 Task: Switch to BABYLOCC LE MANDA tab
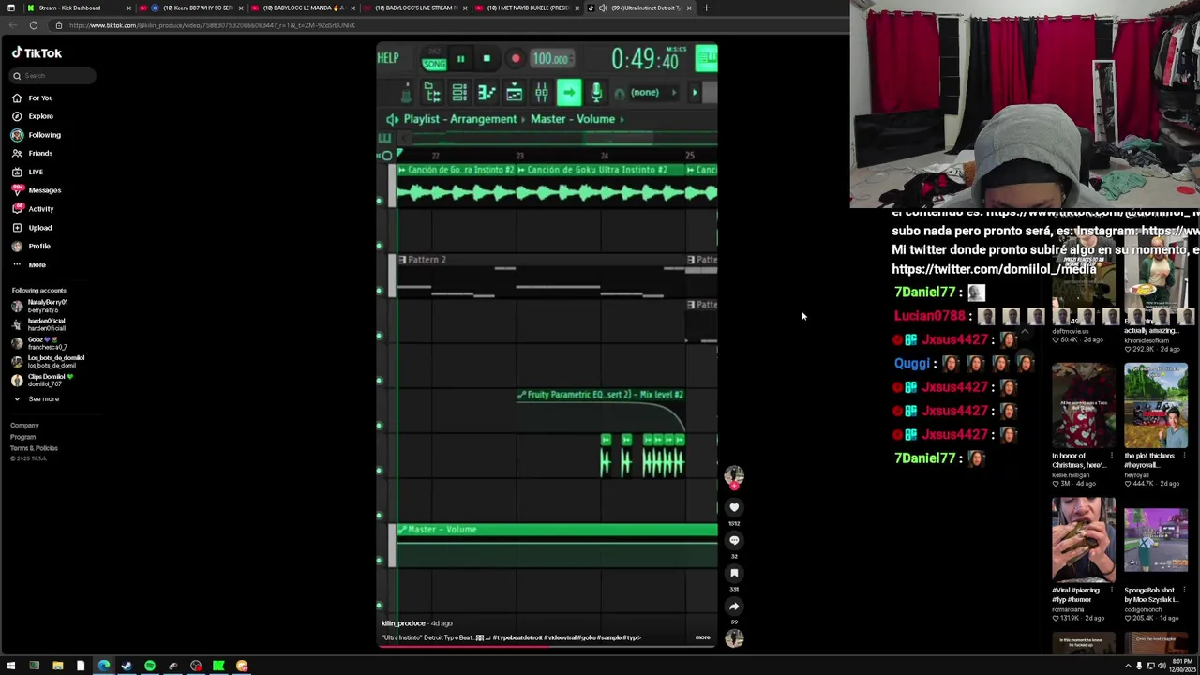pyautogui.click(x=302, y=7)
